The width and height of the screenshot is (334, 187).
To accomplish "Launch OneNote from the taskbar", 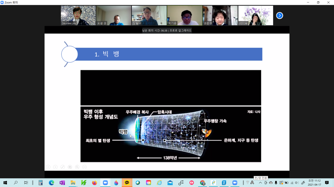I will point(62,183).
